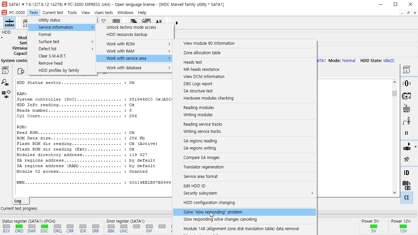The image size is (418, 235).
Task: Click the ABA to CHS converter icon
Action: pos(407,185)
